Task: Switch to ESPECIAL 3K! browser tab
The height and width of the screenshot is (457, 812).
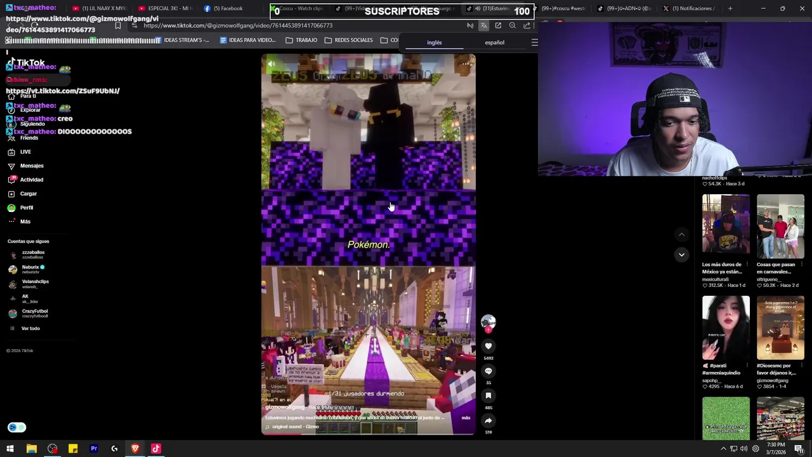Action: (166, 8)
